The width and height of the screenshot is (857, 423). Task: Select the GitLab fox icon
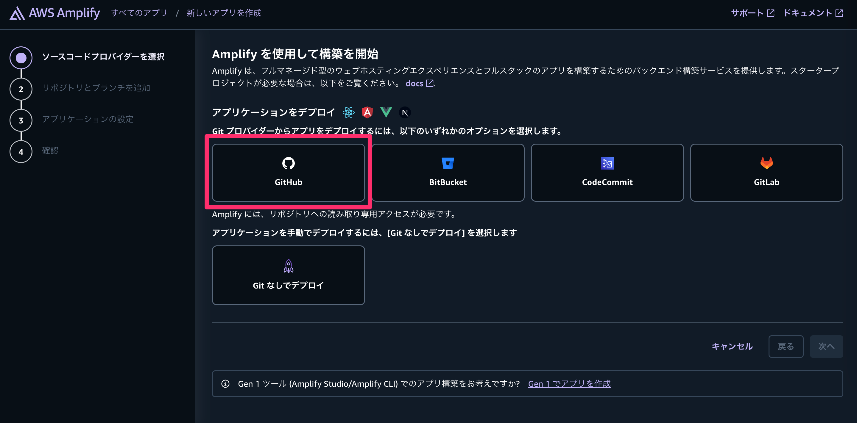point(766,163)
